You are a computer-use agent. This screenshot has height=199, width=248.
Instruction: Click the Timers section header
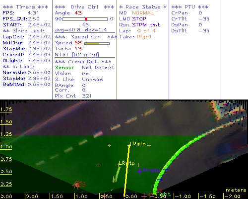tap(25, 7)
